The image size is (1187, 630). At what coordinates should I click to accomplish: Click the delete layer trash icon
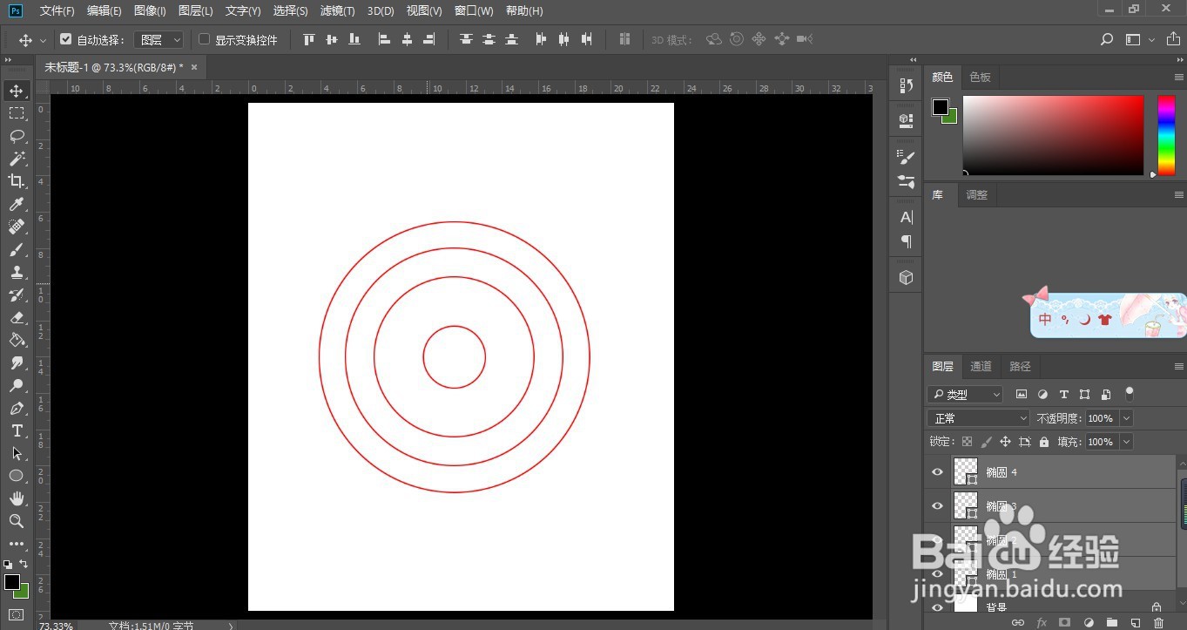click(x=1158, y=623)
